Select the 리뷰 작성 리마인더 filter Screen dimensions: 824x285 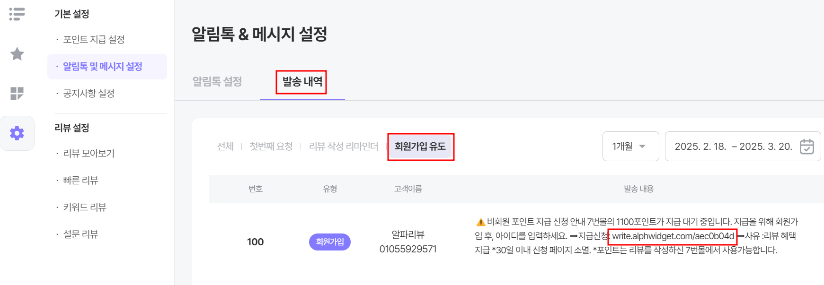coord(344,147)
